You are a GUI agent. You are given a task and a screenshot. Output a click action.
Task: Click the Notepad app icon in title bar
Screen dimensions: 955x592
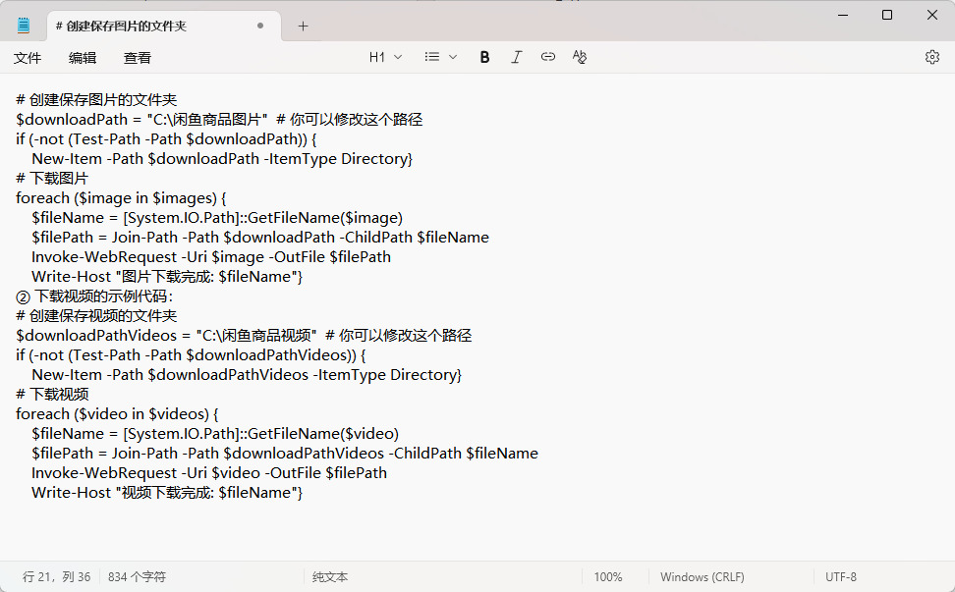24,26
